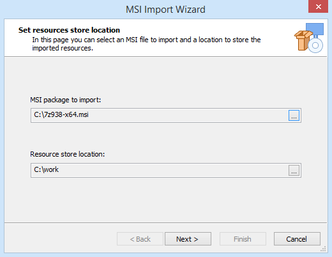This screenshot has height=257, width=332.
Task: Focus the MSI package to import field
Action: [x=160, y=115]
